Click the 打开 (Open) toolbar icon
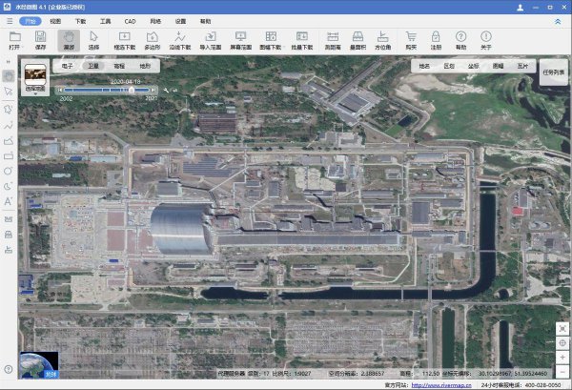Image resolution: width=572 pixels, height=390 pixels. point(13,39)
